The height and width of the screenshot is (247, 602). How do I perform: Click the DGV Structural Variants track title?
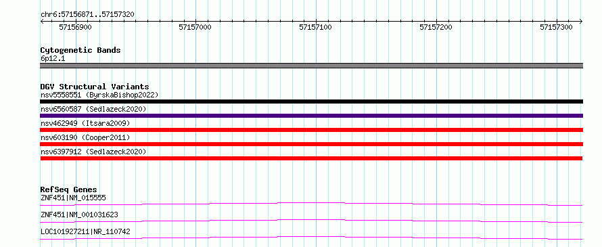point(95,87)
